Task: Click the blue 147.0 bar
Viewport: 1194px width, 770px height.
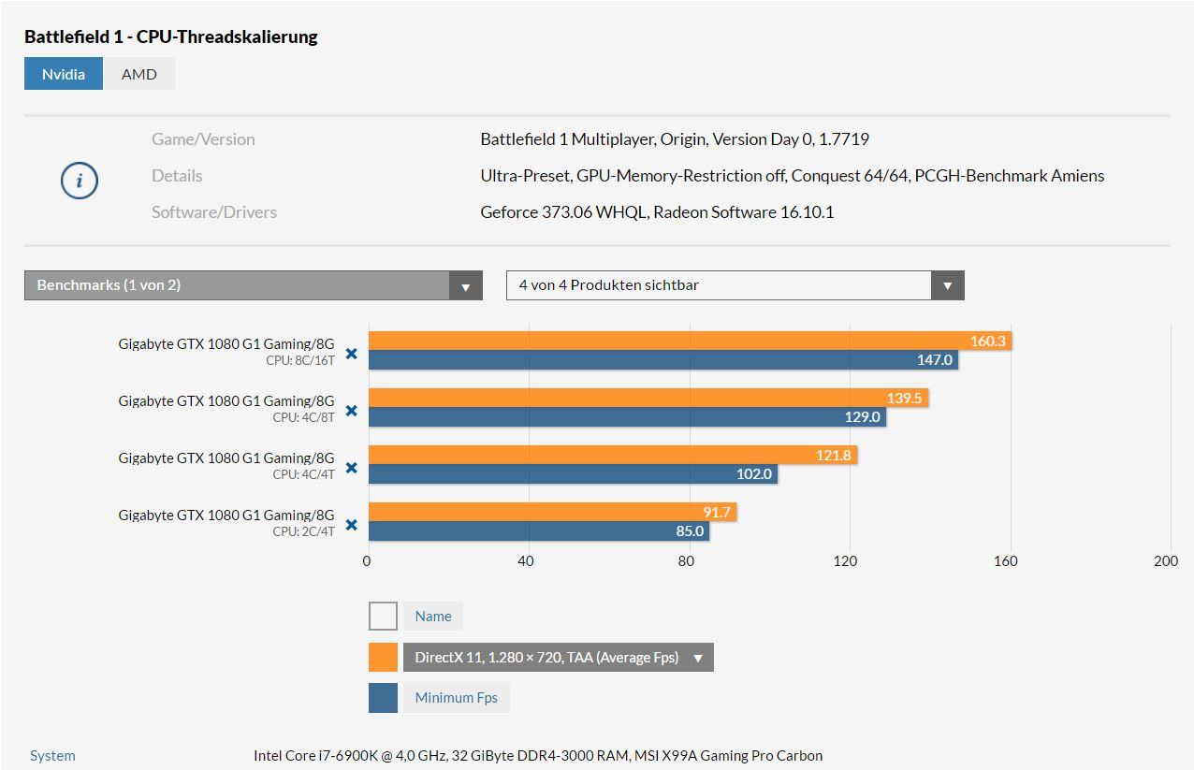Action: click(663, 359)
